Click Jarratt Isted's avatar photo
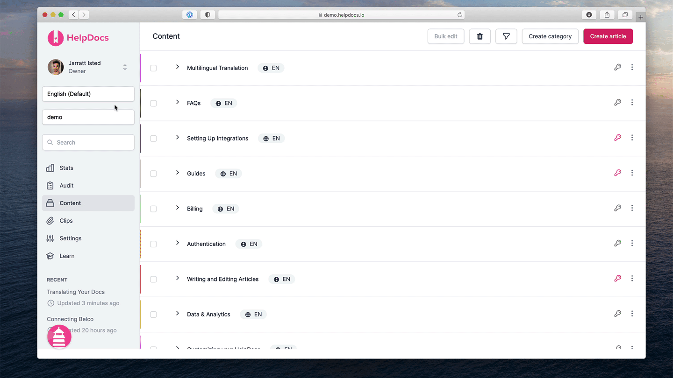 (x=56, y=67)
